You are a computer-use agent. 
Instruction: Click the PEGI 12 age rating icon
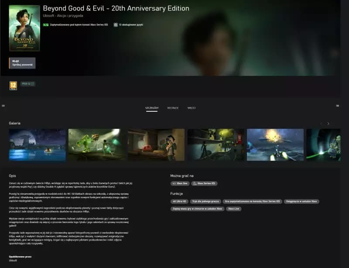[x=13, y=86]
